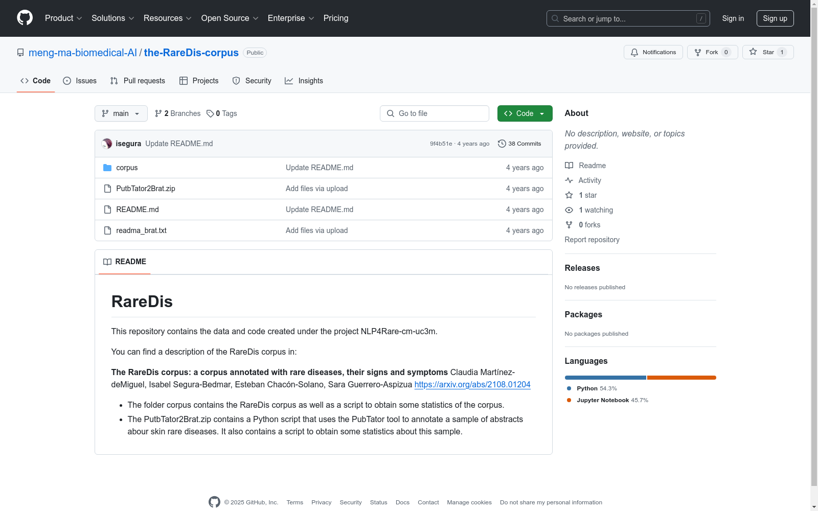Focus the Search or jump to field
Screen dimensions: 818x511
pos(628,18)
